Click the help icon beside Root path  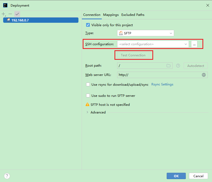(178, 66)
